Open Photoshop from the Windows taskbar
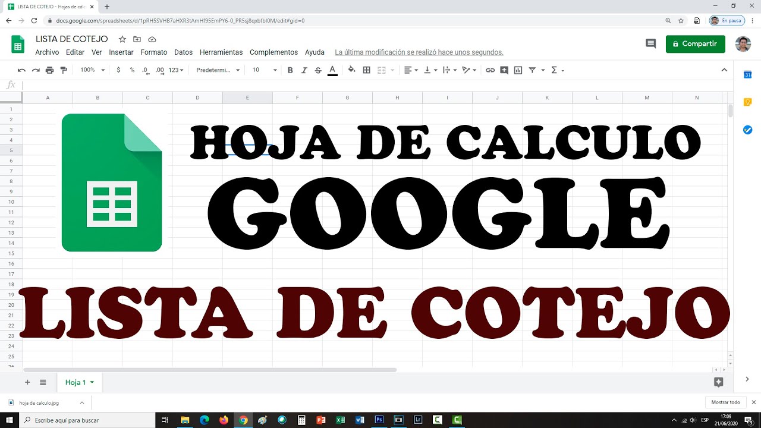761x428 pixels. (379, 420)
